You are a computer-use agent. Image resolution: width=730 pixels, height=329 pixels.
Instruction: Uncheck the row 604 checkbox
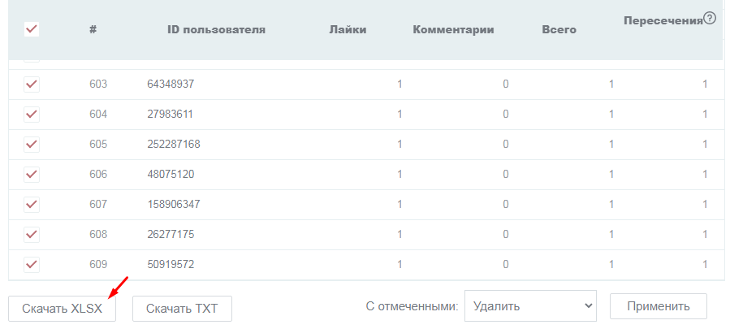(x=32, y=114)
